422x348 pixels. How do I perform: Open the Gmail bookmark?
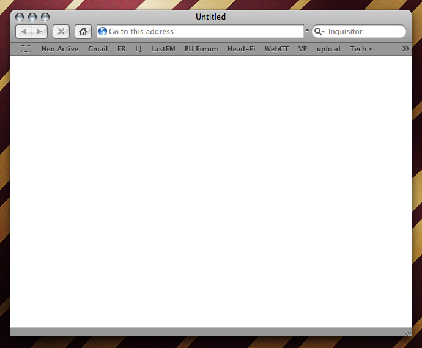(98, 49)
